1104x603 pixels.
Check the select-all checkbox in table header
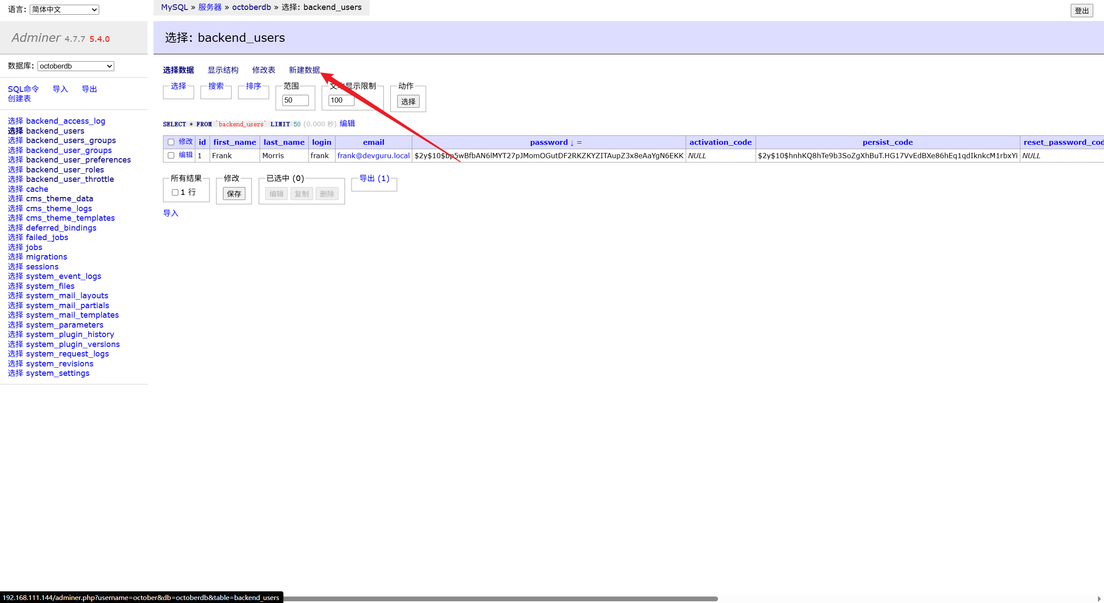(171, 142)
